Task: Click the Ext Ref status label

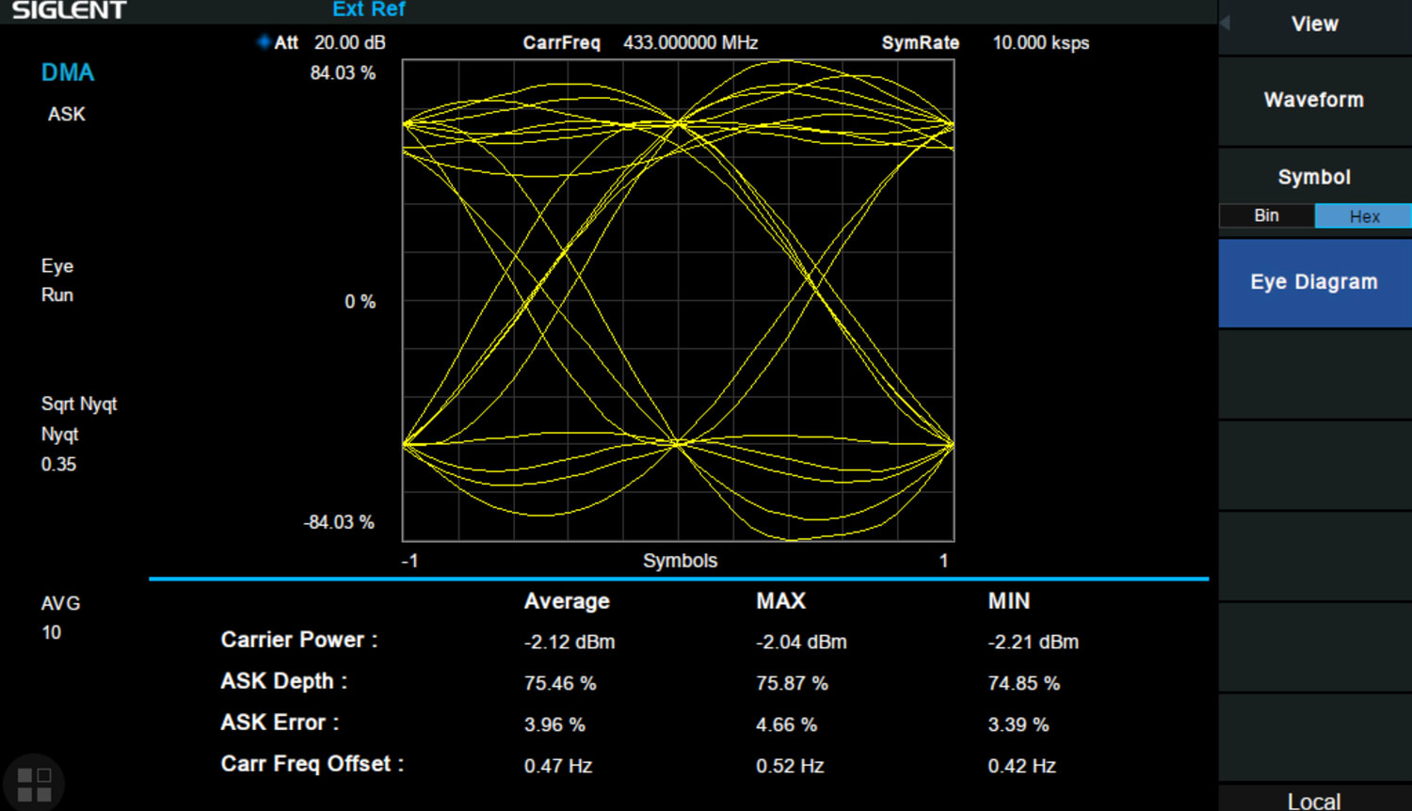Action: [368, 8]
